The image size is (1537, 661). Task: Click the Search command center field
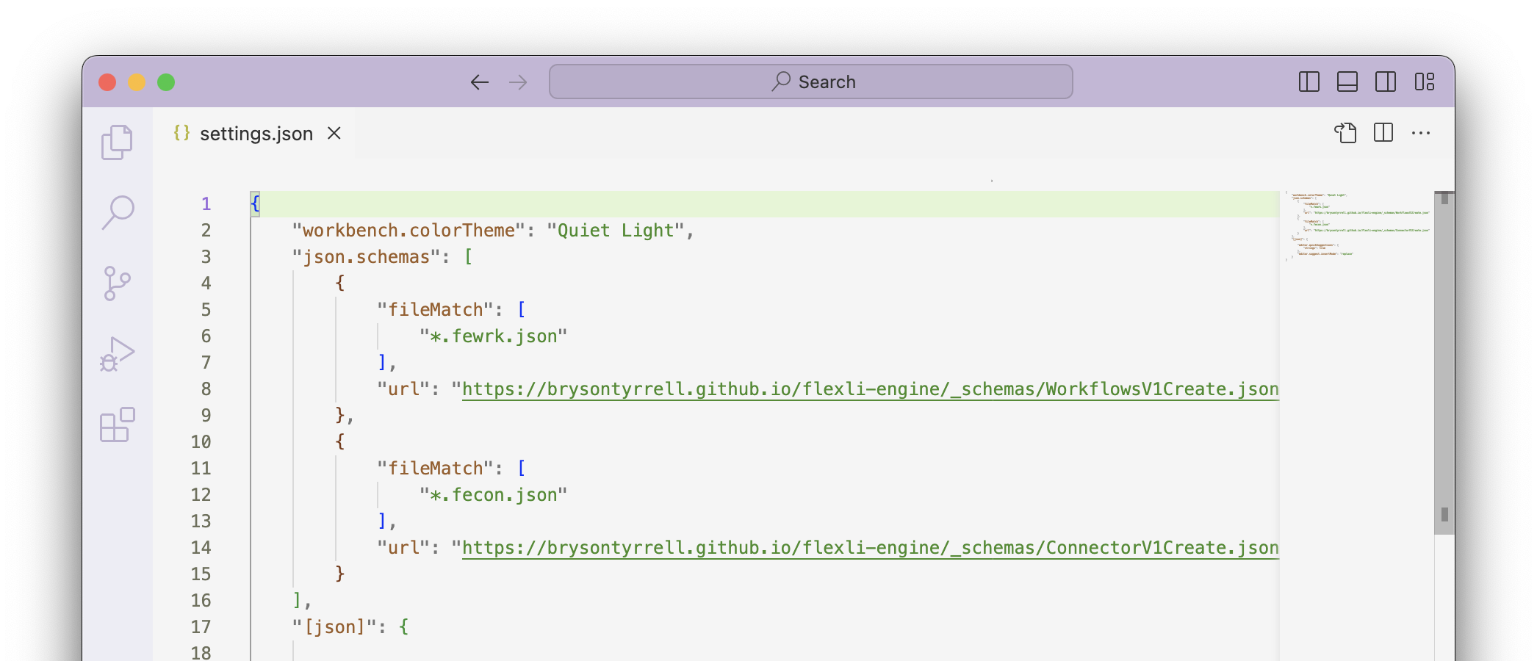811,82
